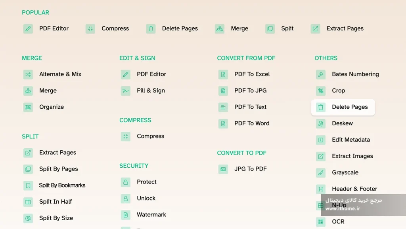The height and width of the screenshot is (229, 406).
Task: Click the Split By Bookmarks bookmark icon
Action: point(28,185)
